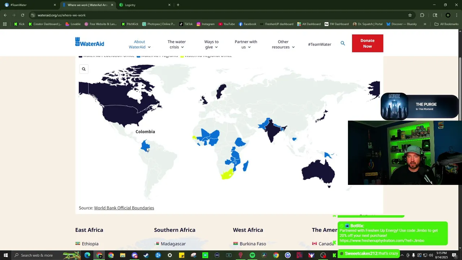The image size is (462, 260).
Task: Click the WaterAid logo
Action: point(90,42)
